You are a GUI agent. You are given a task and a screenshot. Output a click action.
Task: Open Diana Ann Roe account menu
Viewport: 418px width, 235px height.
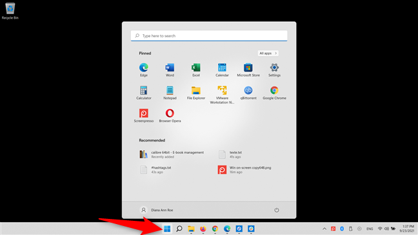[x=157, y=210]
